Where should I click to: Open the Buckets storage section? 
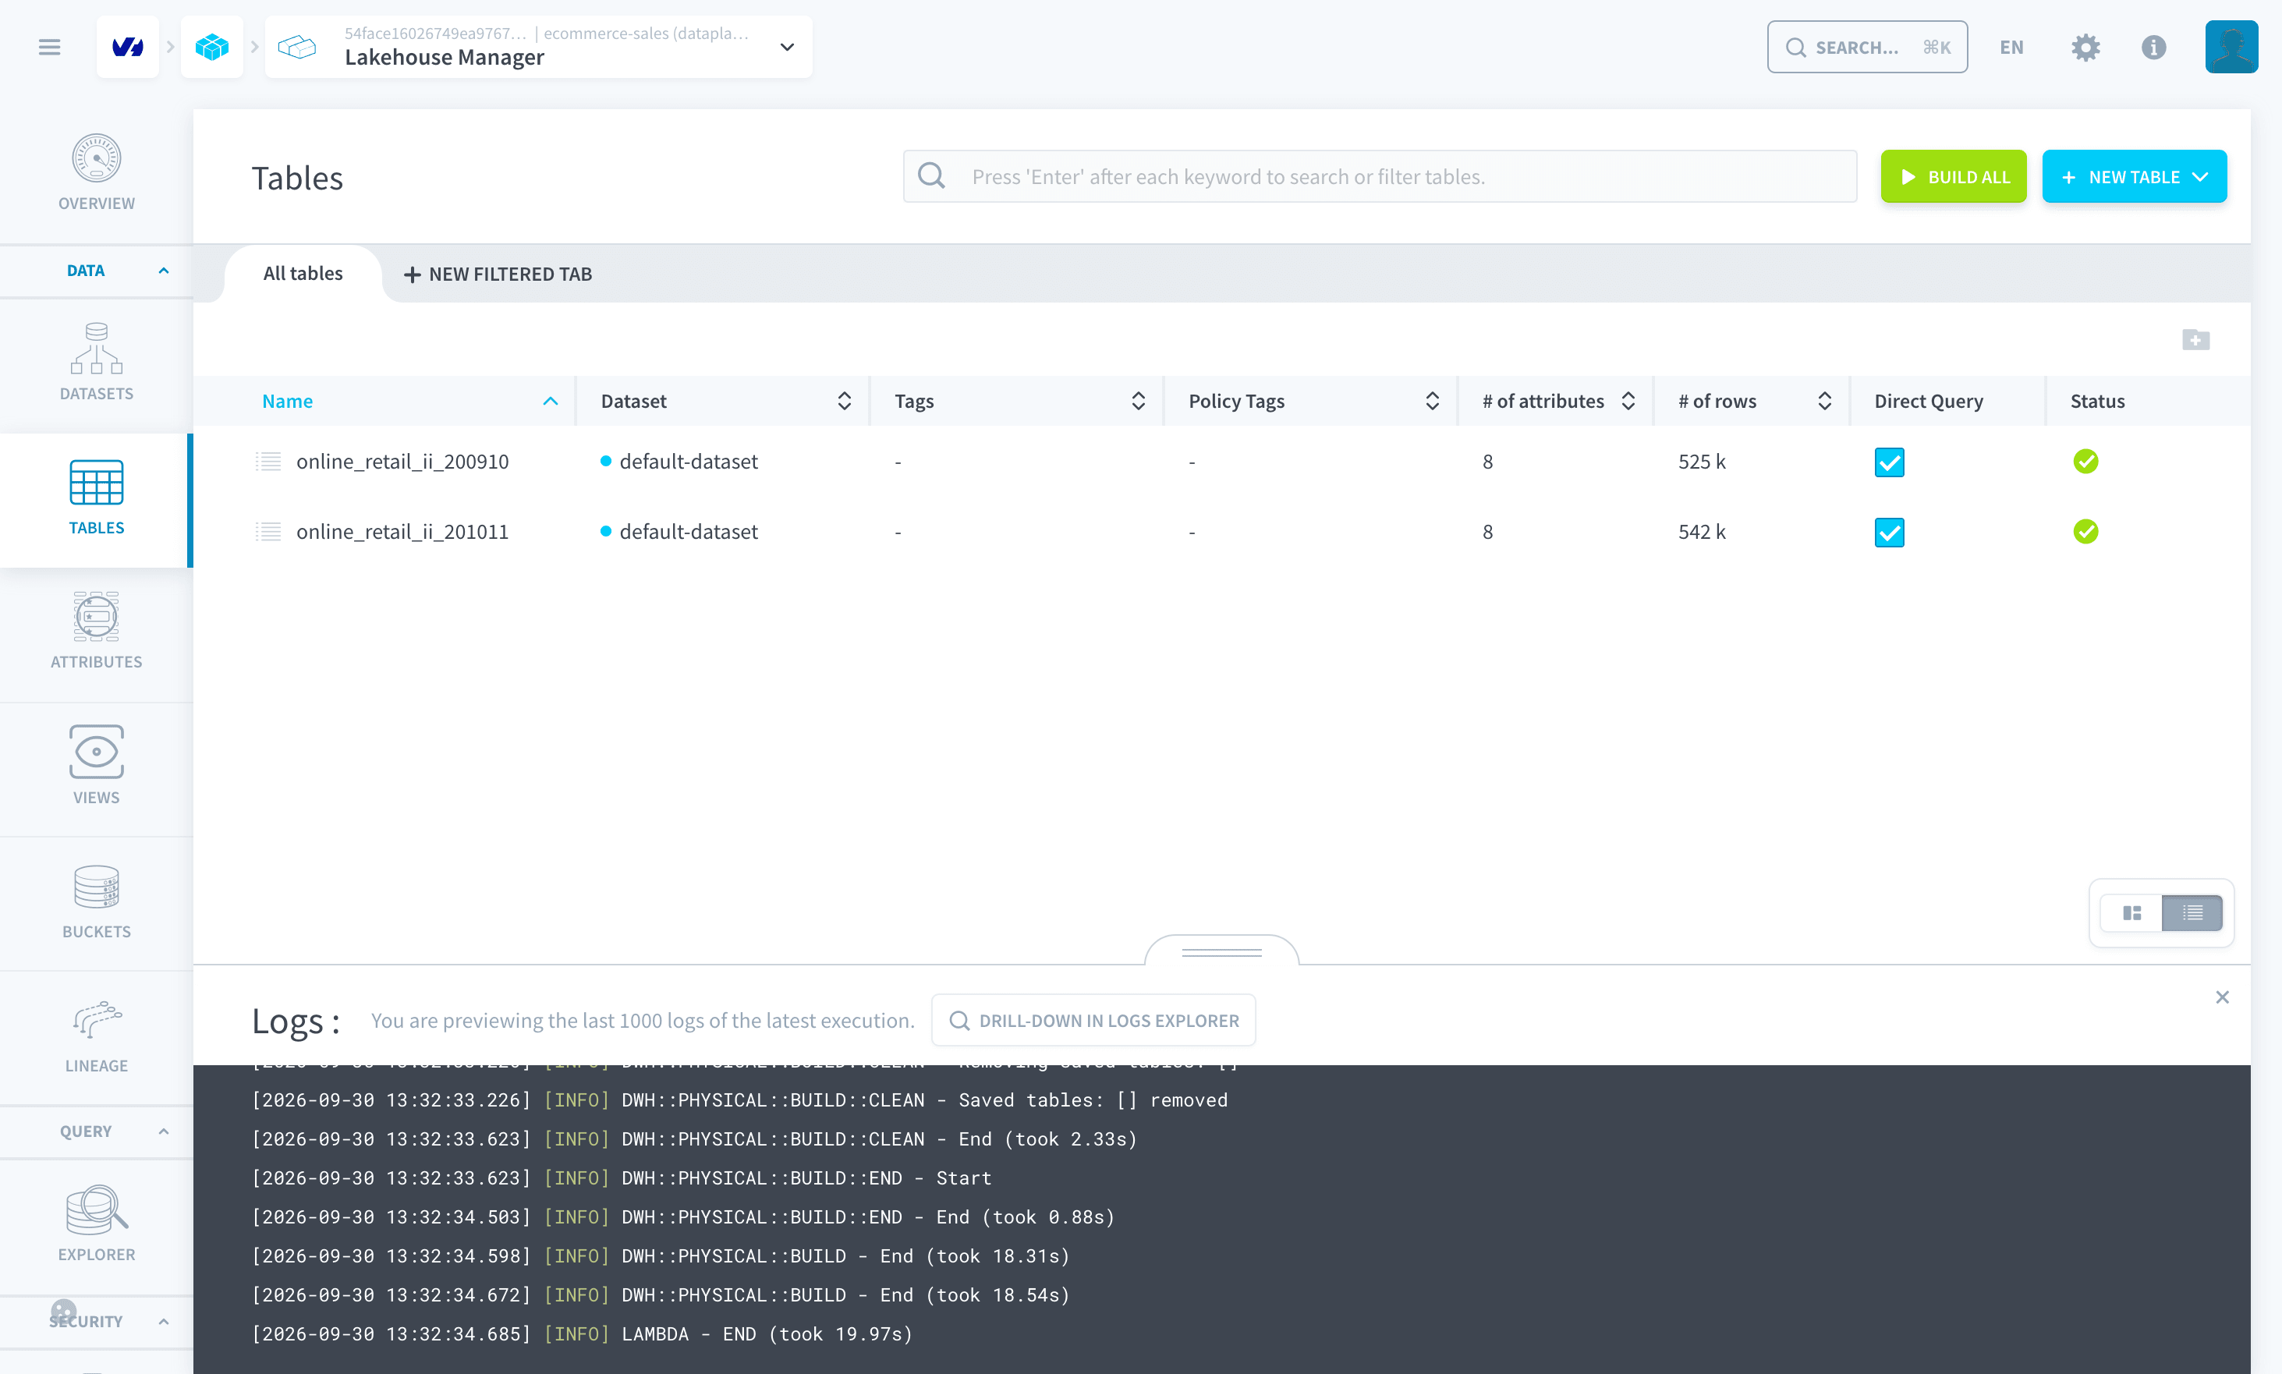pos(96,903)
